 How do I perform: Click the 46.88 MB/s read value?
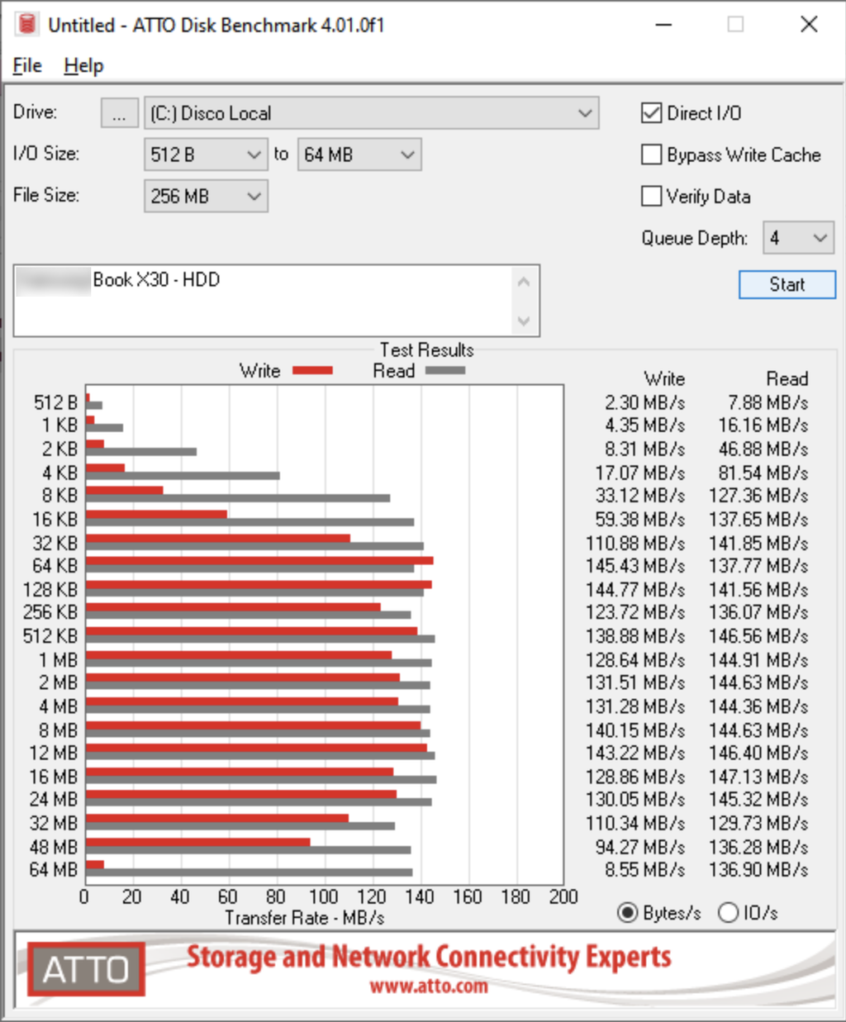pyautogui.click(x=764, y=449)
